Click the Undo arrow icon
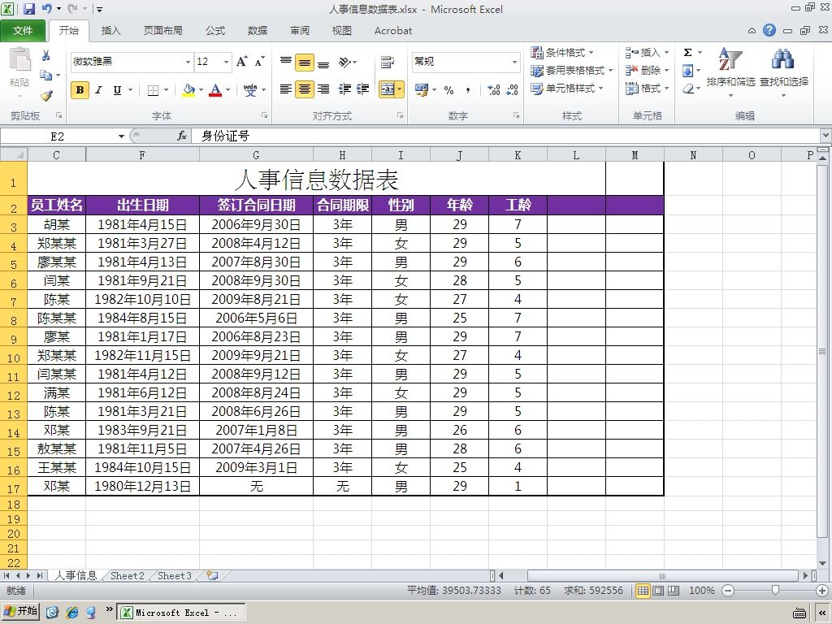The width and height of the screenshot is (832, 624). (x=47, y=9)
